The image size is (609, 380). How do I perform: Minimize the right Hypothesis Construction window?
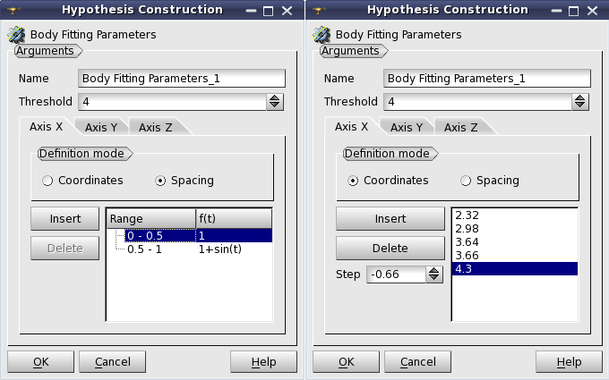point(556,11)
